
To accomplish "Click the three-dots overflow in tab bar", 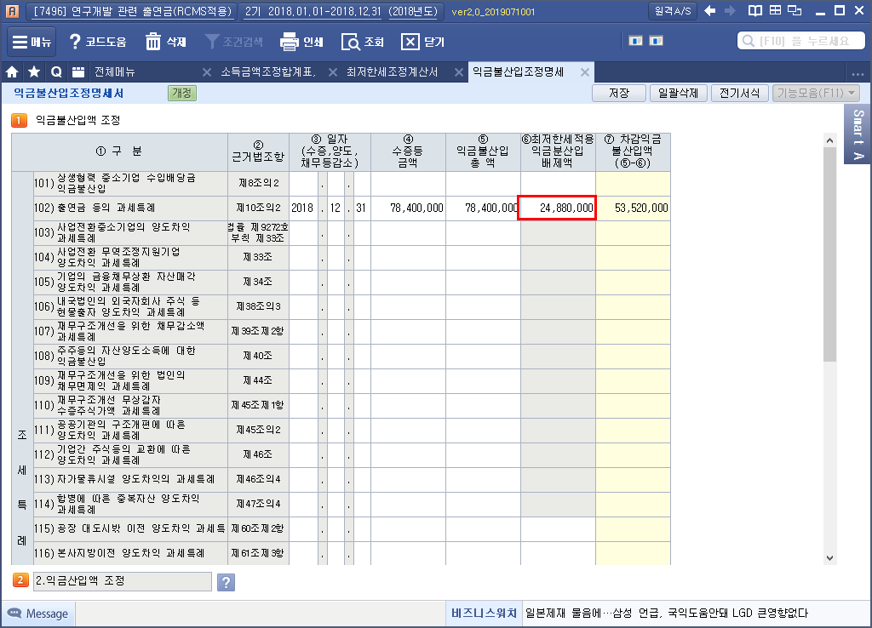I will tap(858, 73).
